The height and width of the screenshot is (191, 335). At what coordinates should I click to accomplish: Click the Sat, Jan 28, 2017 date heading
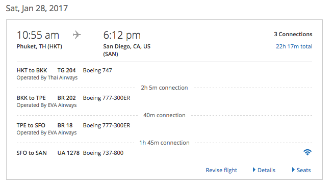[x=37, y=9]
